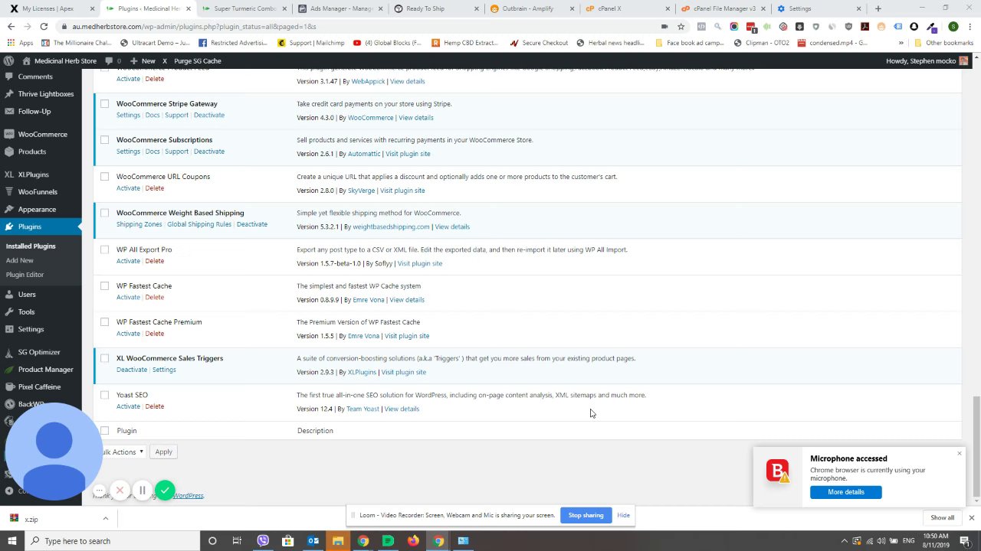This screenshot has height=551, width=981.
Task: Visit plugin site for WP Fastest Cache Premium
Action: click(407, 336)
